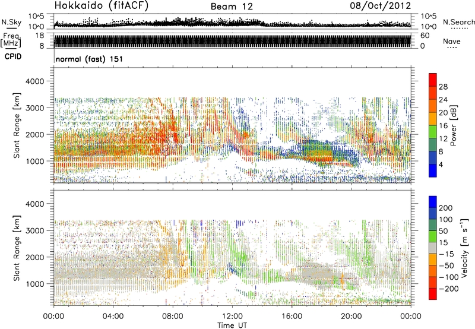Click the Power [dB] color bar title
475x329 pixels.
click(x=453, y=125)
